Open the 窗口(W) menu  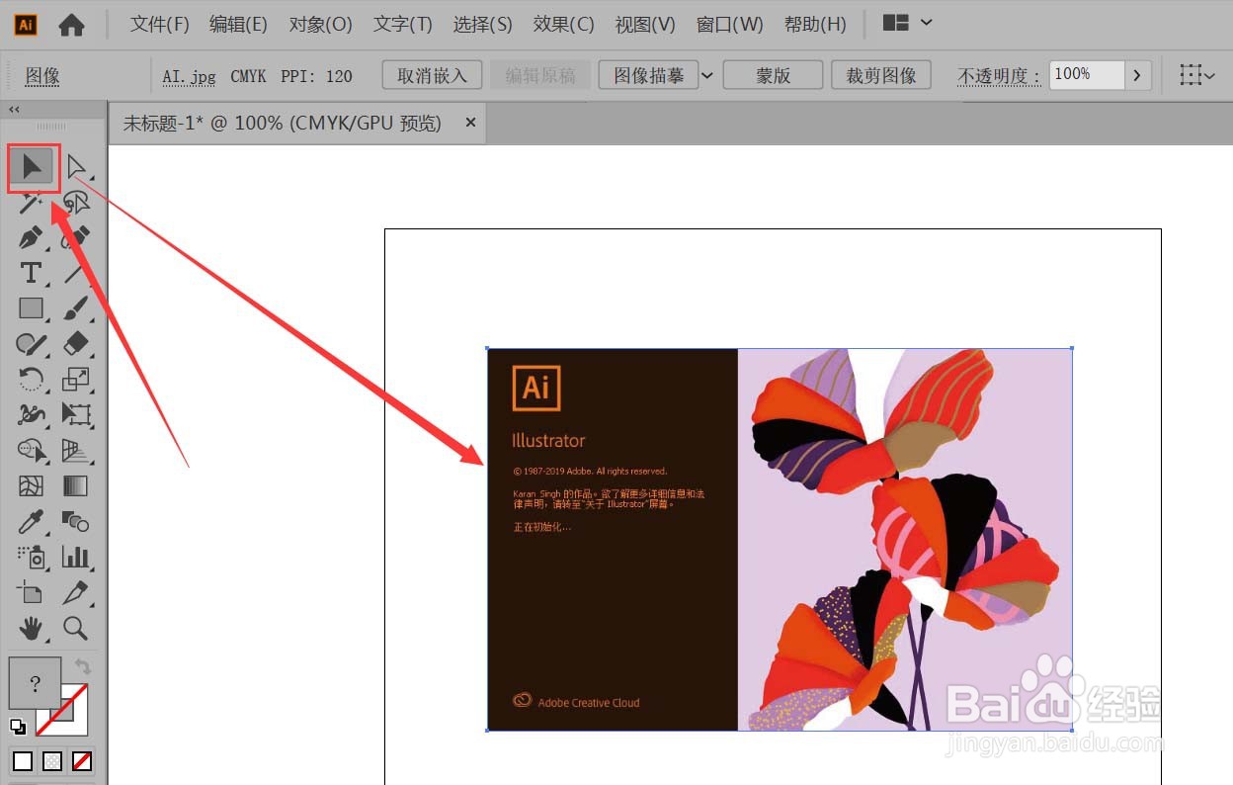point(729,25)
